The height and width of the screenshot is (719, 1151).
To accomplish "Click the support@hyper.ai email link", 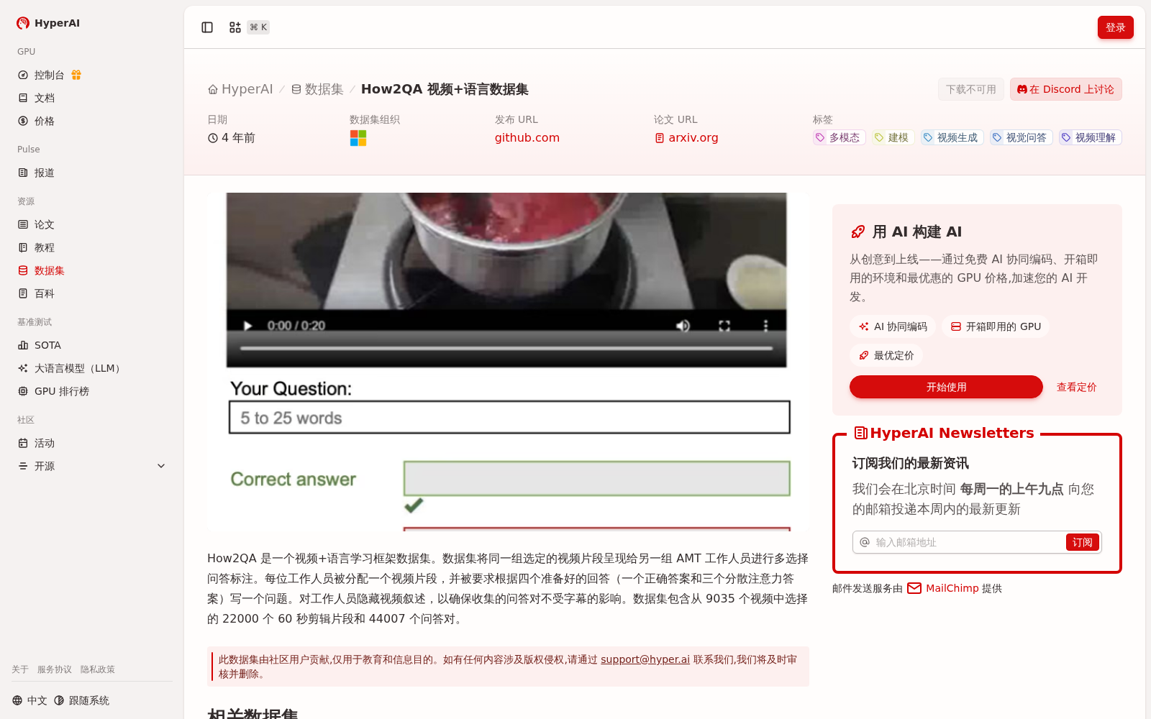I will point(645,659).
